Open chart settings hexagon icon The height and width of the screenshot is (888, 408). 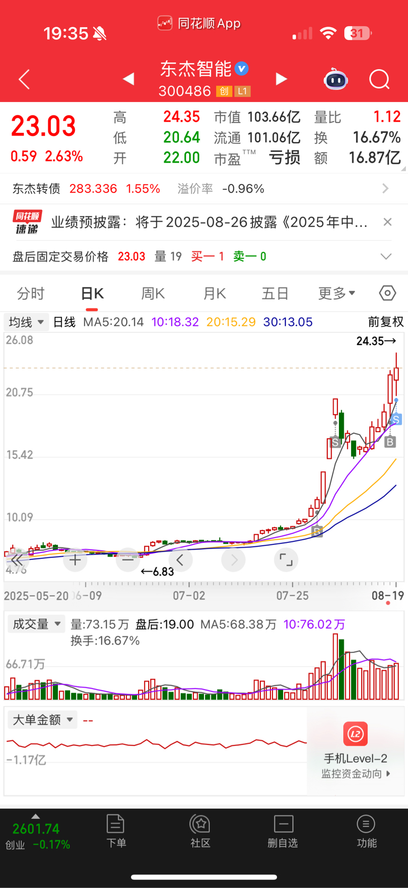click(x=388, y=293)
